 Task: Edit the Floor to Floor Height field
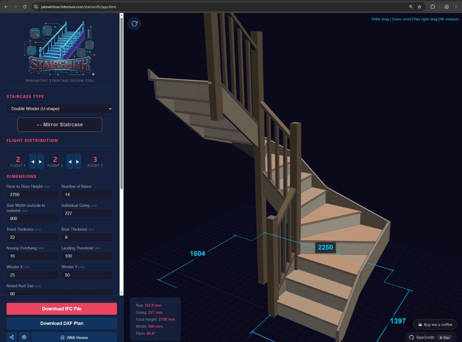click(x=32, y=195)
